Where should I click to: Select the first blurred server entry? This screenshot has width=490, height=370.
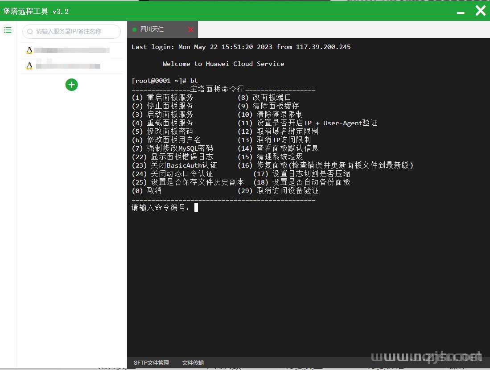(x=71, y=50)
